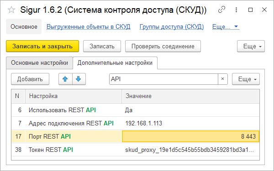Click the Добавить button

pyautogui.click(x=30, y=79)
